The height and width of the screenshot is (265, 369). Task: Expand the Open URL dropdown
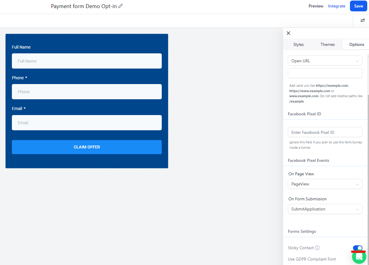325,61
